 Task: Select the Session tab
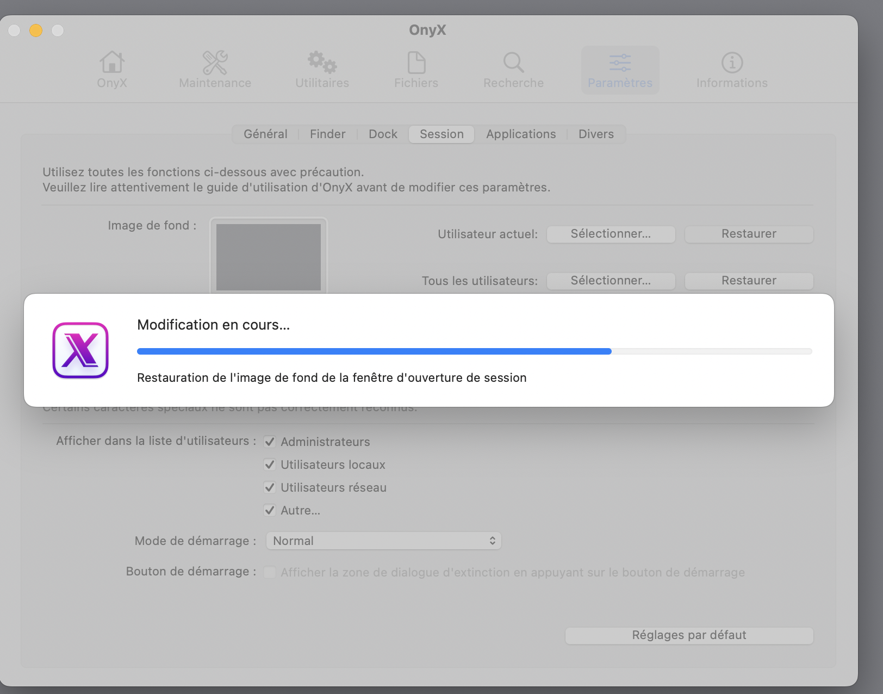click(x=442, y=134)
